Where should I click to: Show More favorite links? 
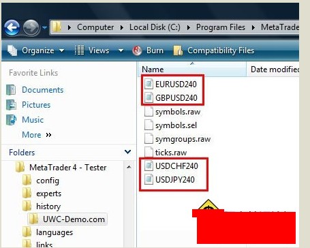tap(31, 135)
